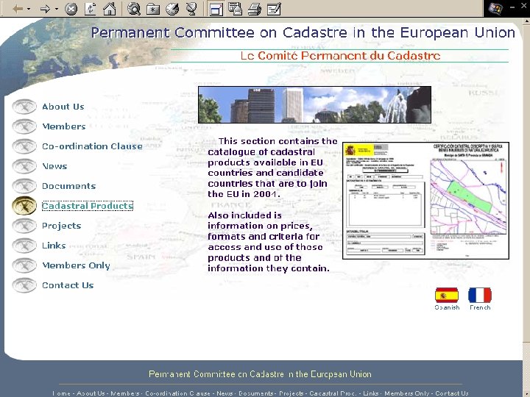Open the Mail toolbar icon
This screenshot has height=397, width=530.
pos(235,9)
